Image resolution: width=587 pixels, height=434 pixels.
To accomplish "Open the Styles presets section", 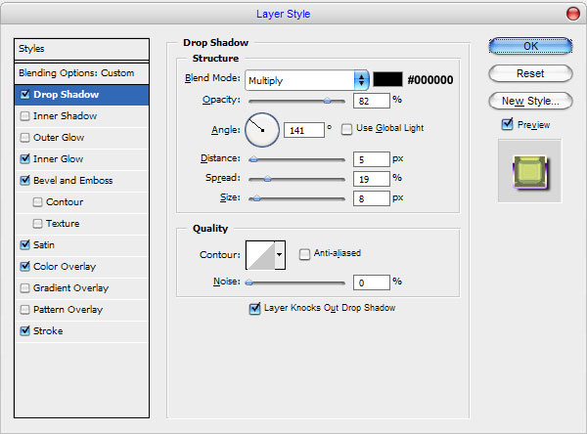I will click(x=81, y=49).
